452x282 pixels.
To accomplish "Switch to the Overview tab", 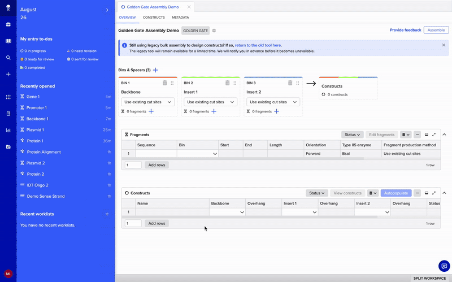I will click(127, 18).
